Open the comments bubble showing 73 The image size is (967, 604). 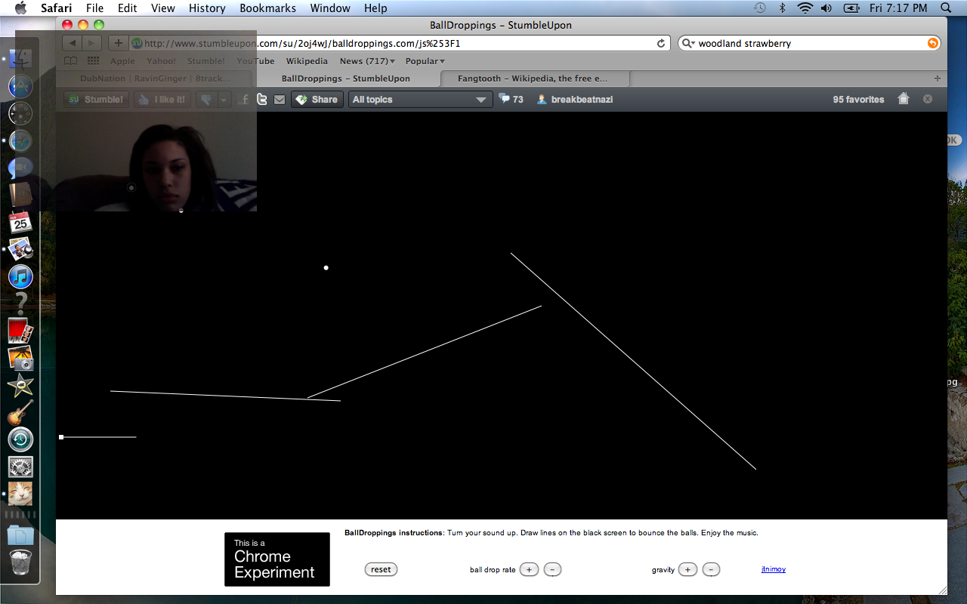pos(511,99)
